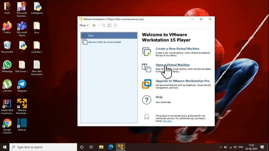Select WhatsApp desktop shortcut

[x=7, y=66]
